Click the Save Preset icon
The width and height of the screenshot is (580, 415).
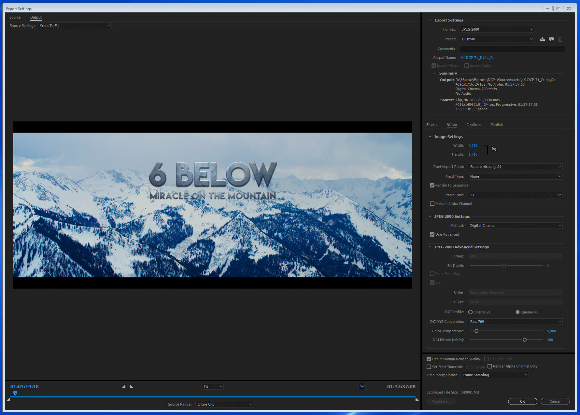click(542, 39)
